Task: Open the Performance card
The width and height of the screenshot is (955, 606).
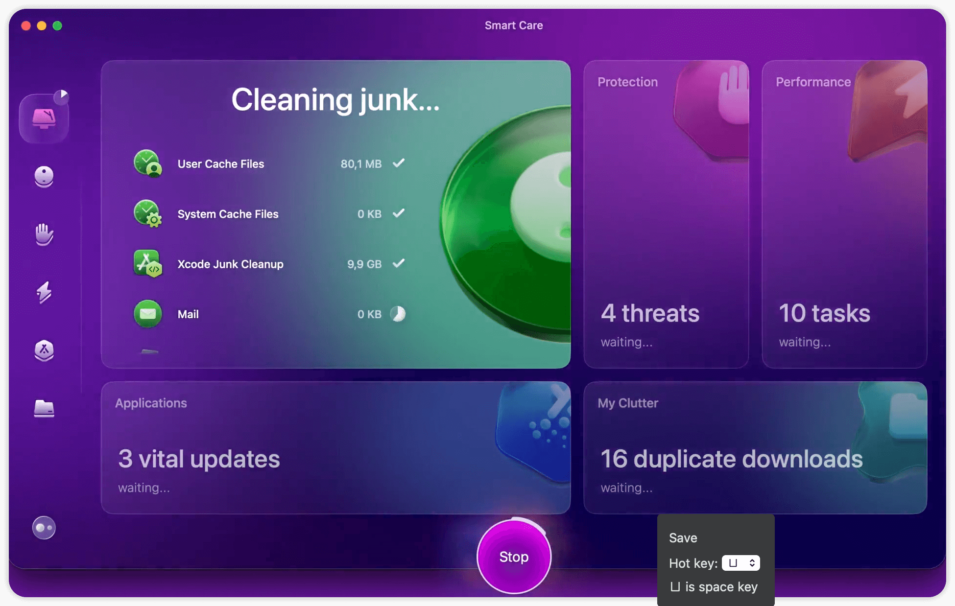Action: (844, 214)
